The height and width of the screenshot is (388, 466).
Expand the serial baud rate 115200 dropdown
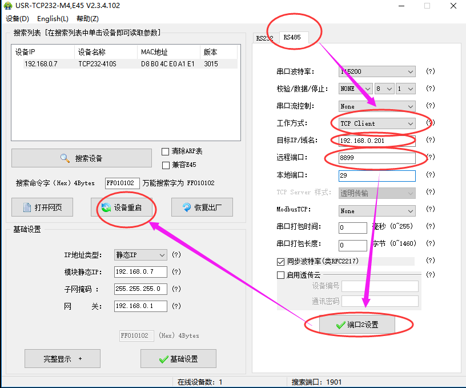click(x=376, y=72)
